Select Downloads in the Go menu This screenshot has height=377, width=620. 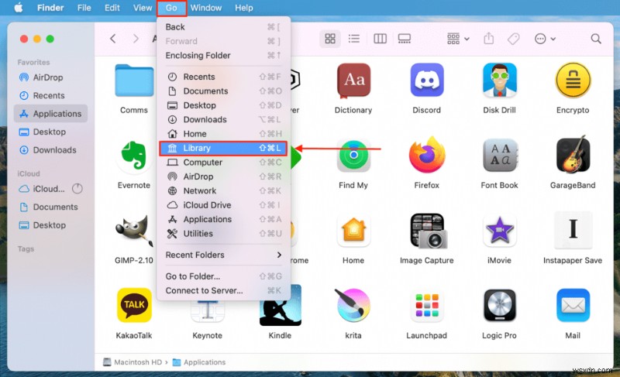point(223,120)
